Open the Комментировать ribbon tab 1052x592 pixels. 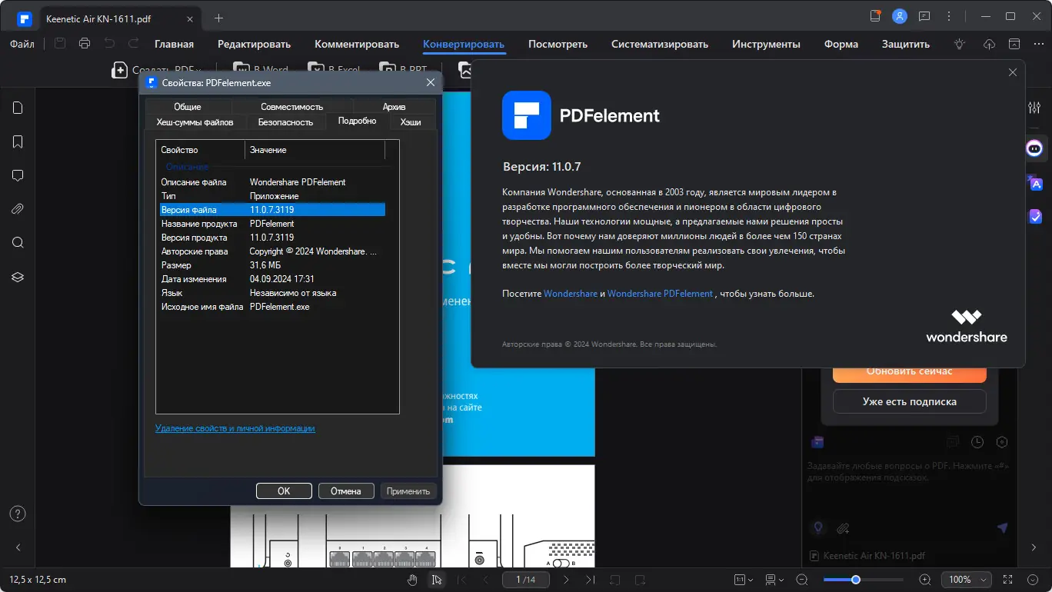tap(357, 44)
